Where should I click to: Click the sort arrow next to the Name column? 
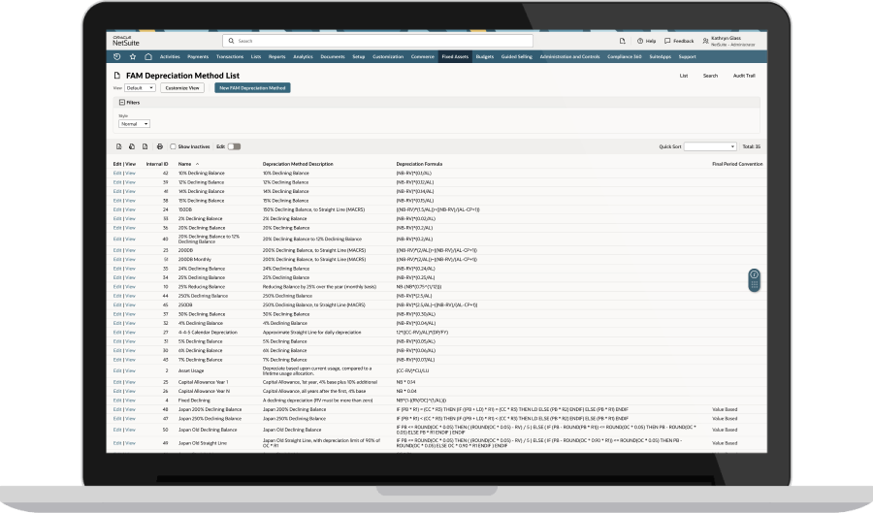[197, 164]
